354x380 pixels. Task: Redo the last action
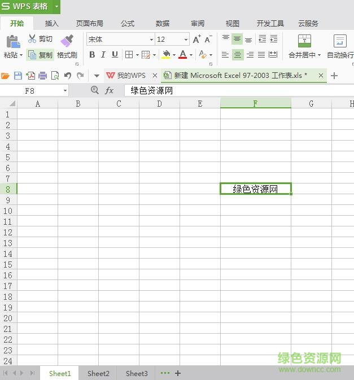[80, 76]
